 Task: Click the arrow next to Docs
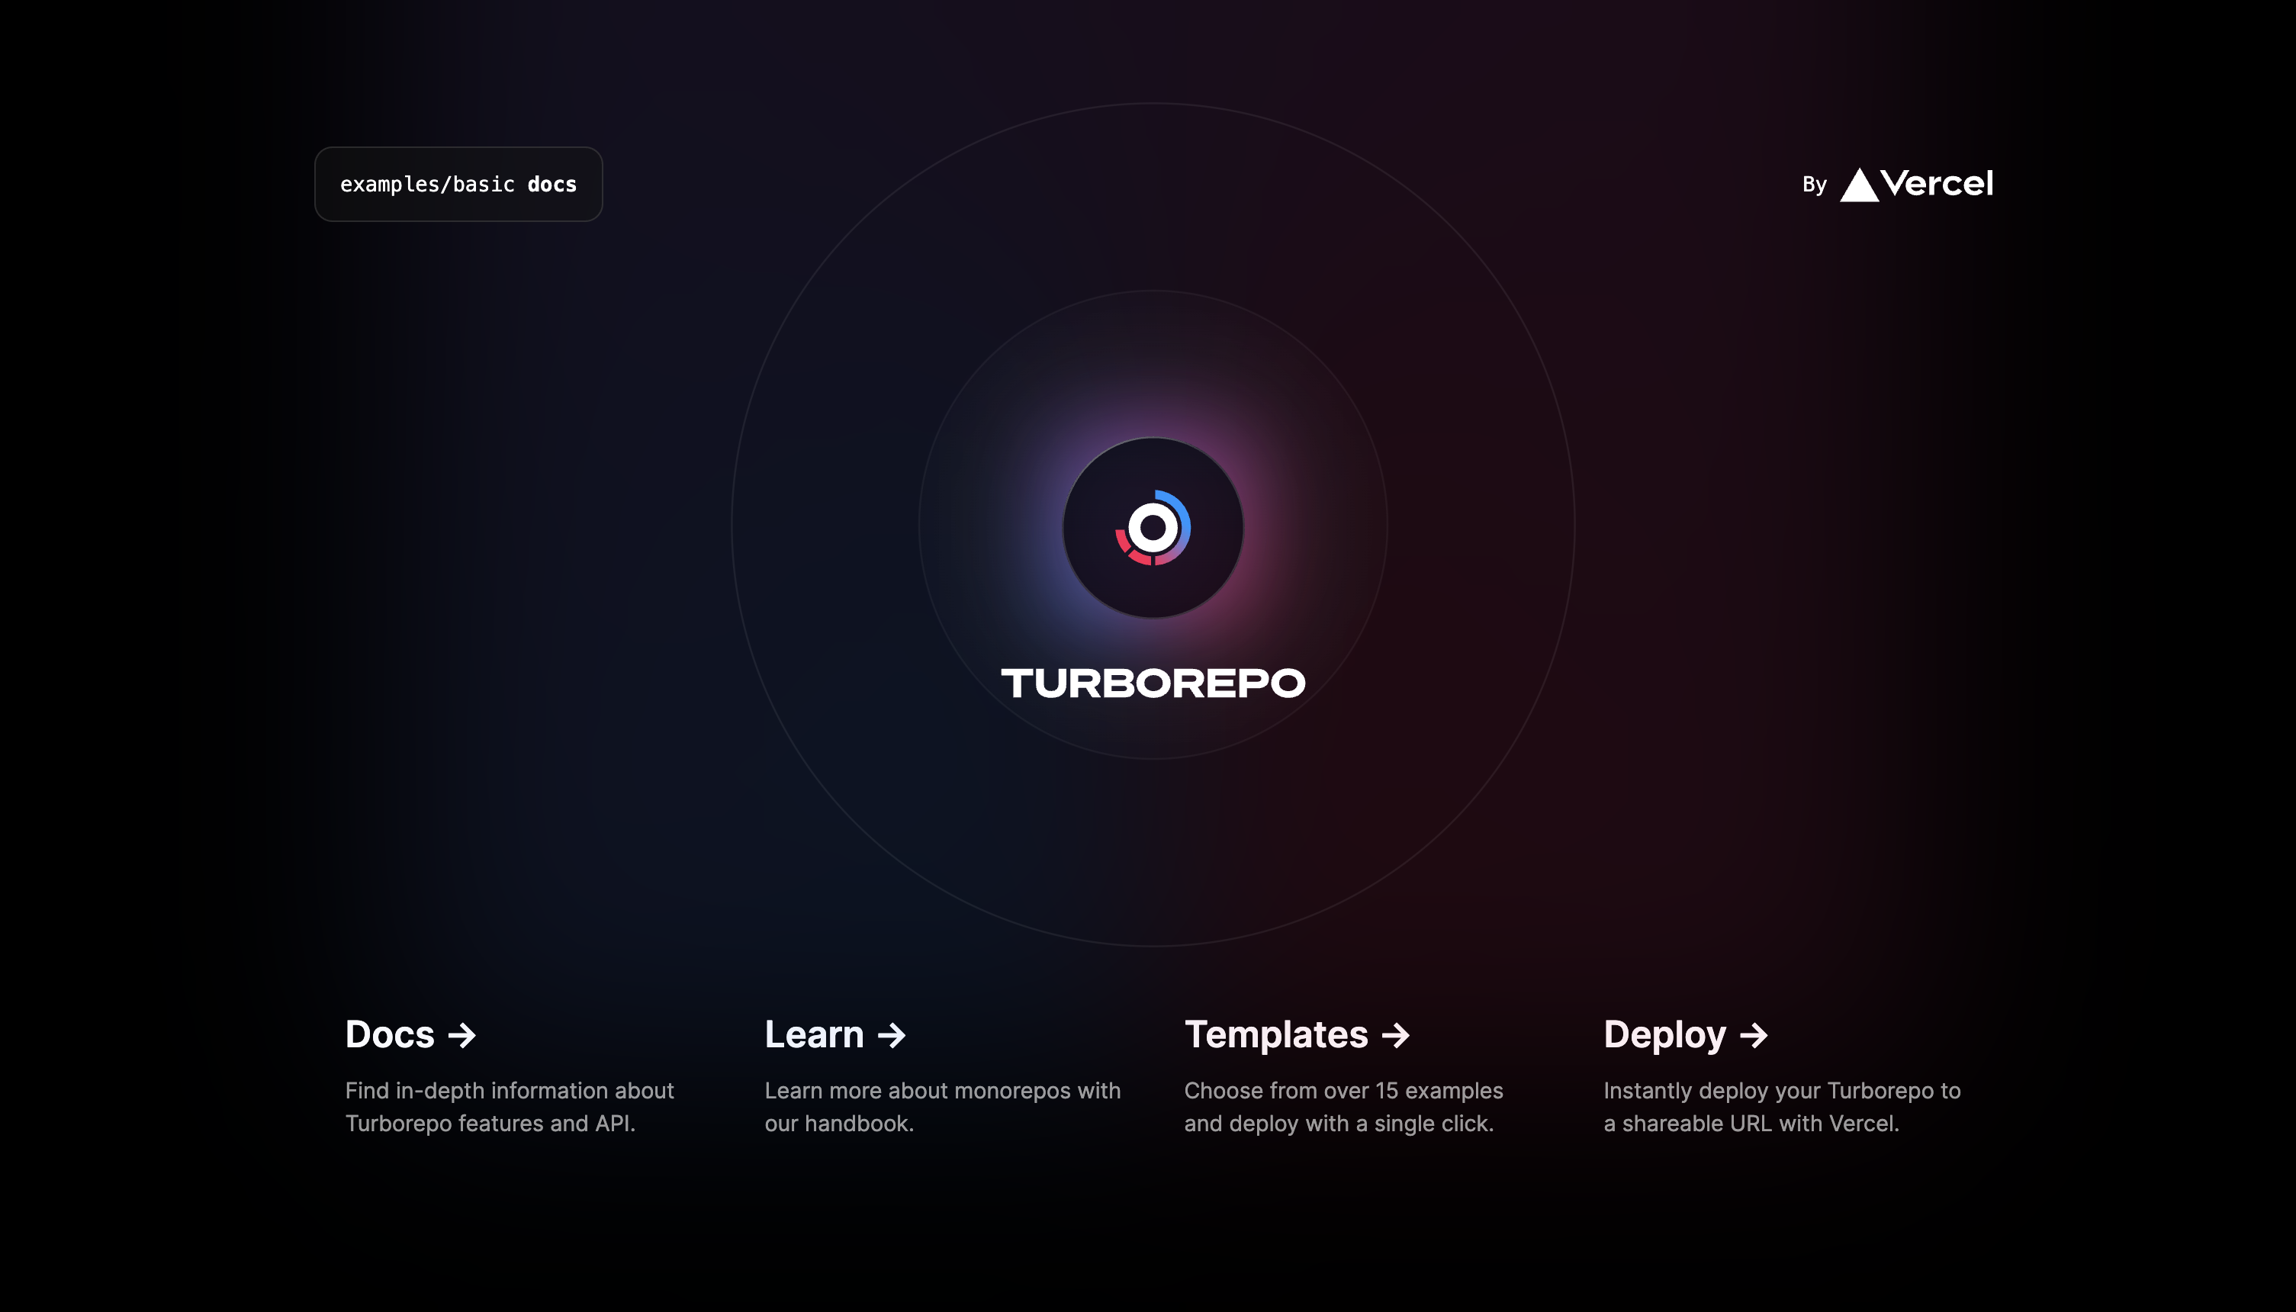[462, 1035]
